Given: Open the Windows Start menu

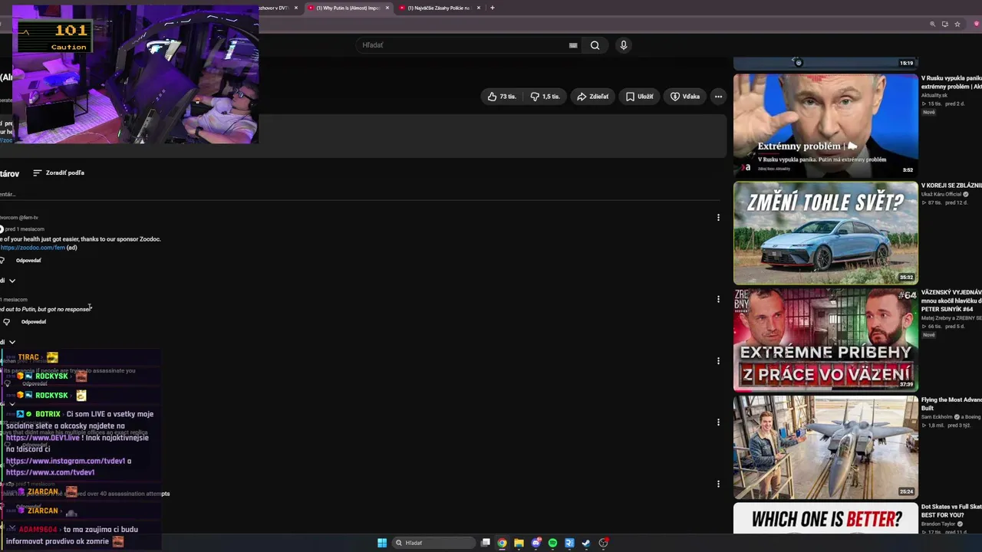Looking at the screenshot, I should click(382, 543).
